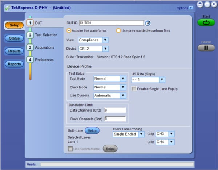
Task: Click the DUT ID edit pencil icon
Action: click(148, 23)
